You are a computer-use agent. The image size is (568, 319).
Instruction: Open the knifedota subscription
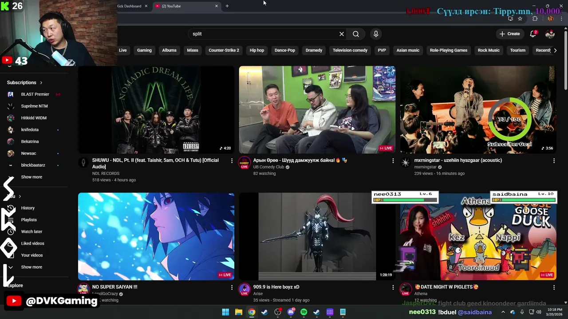[x=30, y=130]
